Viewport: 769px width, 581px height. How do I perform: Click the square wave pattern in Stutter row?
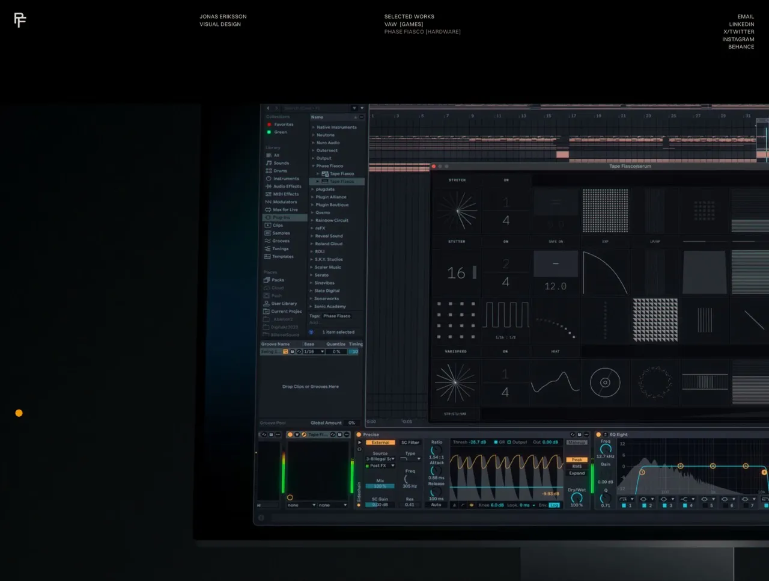pyautogui.click(x=506, y=315)
